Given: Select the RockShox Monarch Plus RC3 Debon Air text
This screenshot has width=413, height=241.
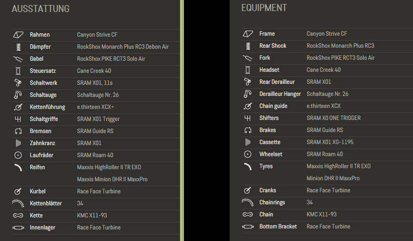Looking at the screenshot, I should click(x=123, y=47).
